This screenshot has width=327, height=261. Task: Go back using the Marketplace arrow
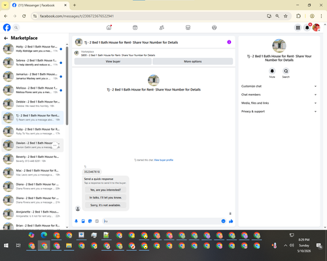click(6, 38)
